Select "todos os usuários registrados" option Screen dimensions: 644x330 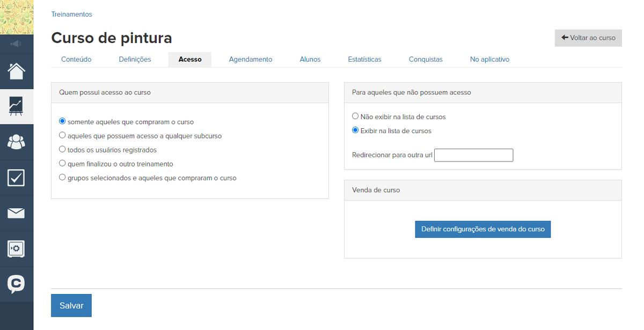(62, 150)
